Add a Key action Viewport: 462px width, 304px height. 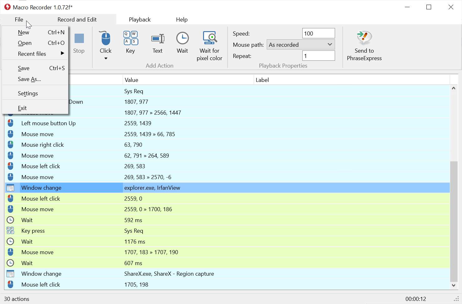coord(130,43)
